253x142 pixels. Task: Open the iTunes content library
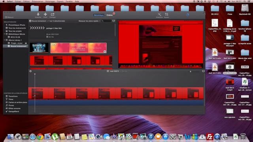11,105
